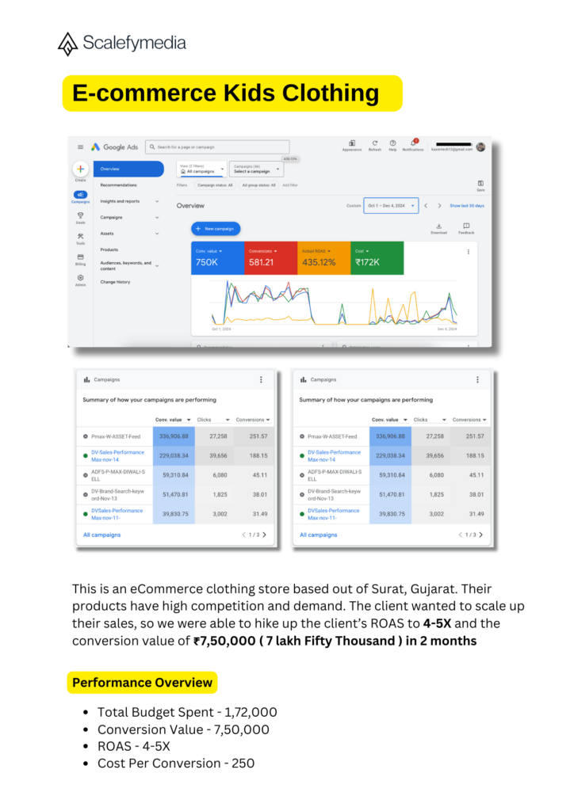Open the Oct 1 – Dec 4, 2024 date dropdown
This screenshot has height=811, width=574.
coord(391,205)
